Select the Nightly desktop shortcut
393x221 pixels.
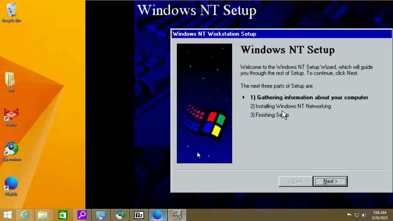[11, 186]
